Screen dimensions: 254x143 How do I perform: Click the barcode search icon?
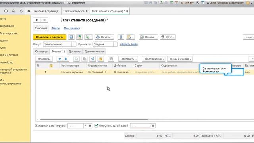point(111,59)
